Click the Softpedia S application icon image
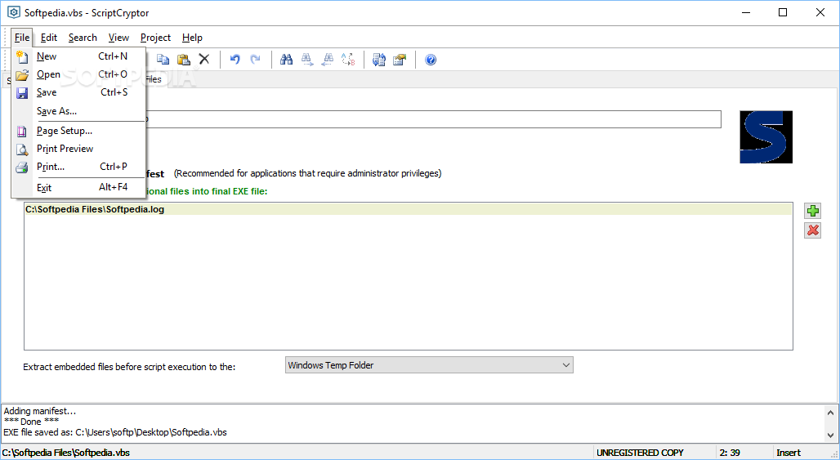840x460 pixels. tap(766, 137)
